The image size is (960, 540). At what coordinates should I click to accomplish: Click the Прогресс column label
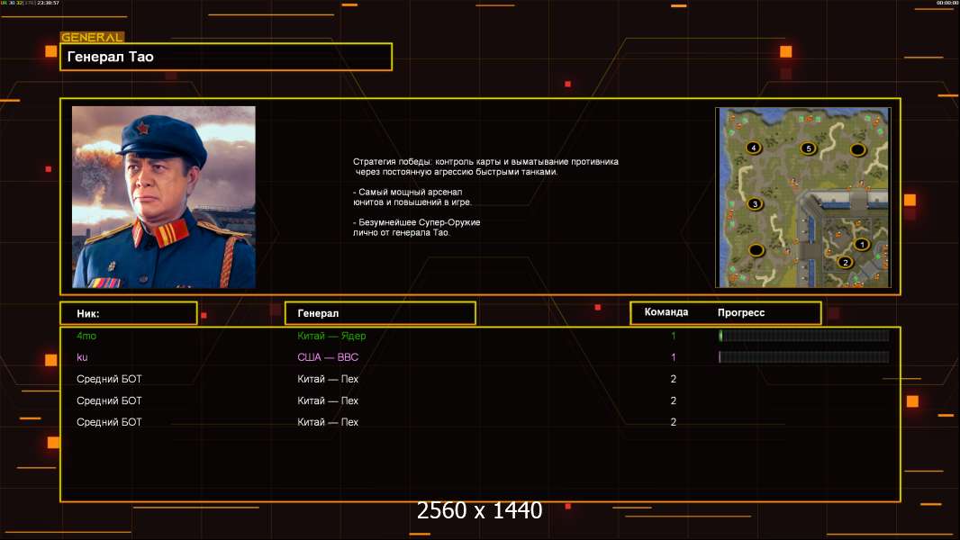coord(741,312)
